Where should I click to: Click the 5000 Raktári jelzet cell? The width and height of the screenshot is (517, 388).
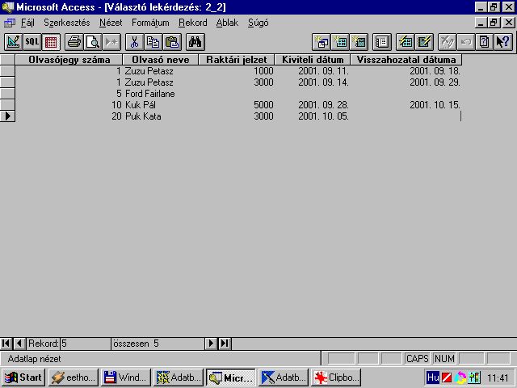(237, 105)
